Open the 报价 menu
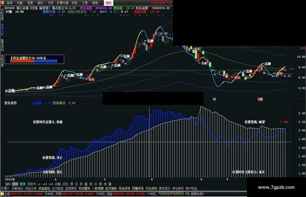This screenshot has width=306, height=197. click(40, 3)
